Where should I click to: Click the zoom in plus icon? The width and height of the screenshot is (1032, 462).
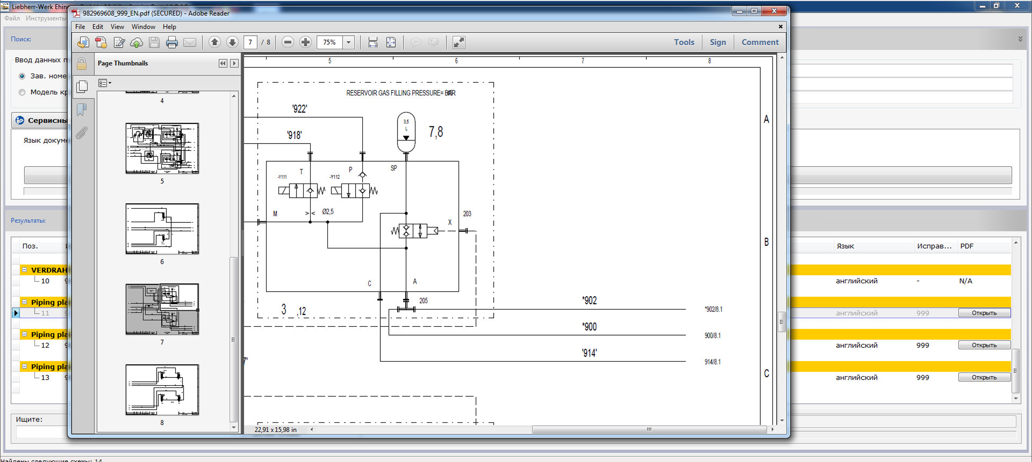(305, 42)
